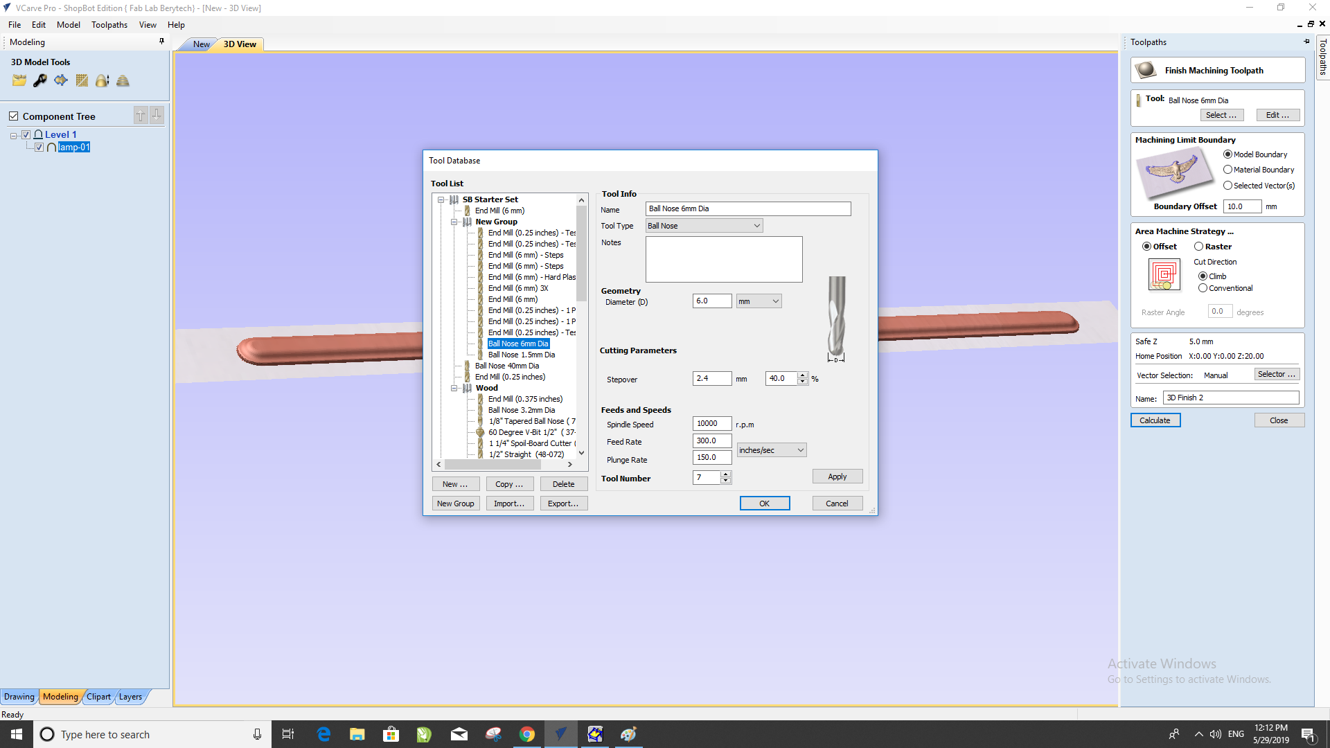Open the Edit menu

(38, 25)
